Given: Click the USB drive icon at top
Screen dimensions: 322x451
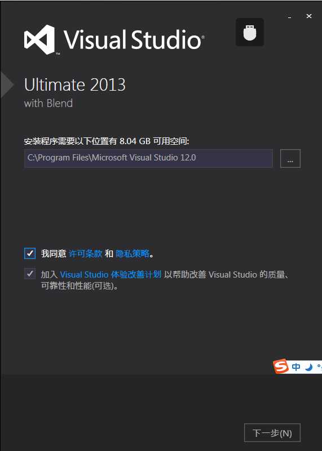Looking at the screenshot, I should pos(250,32).
